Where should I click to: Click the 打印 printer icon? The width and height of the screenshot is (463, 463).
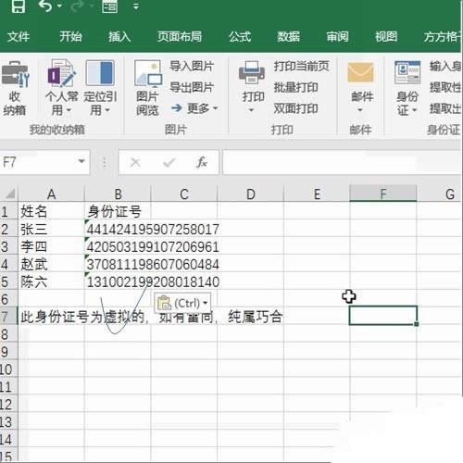click(x=252, y=73)
